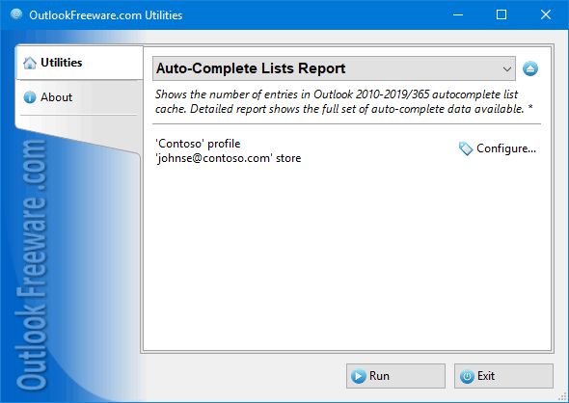
Task: Click the blue eject icon beside utility dropdown
Action: (530, 68)
